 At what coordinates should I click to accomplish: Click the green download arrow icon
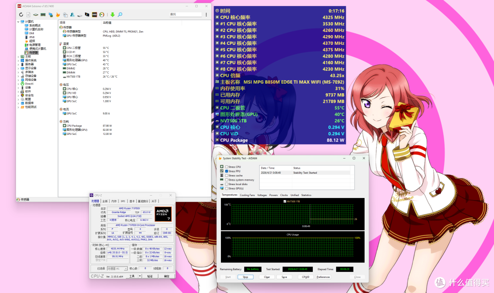coord(113,15)
